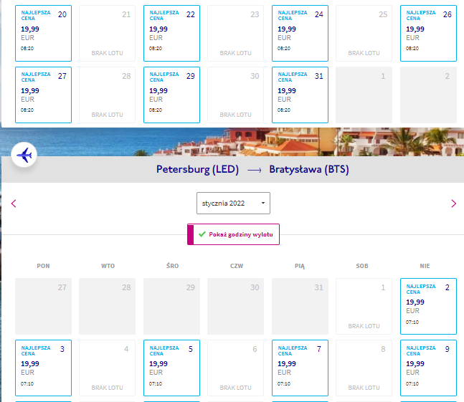This screenshot has width=464, height=402.
Task: Choose day 27 flight at 08:20
Action: tap(43, 95)
